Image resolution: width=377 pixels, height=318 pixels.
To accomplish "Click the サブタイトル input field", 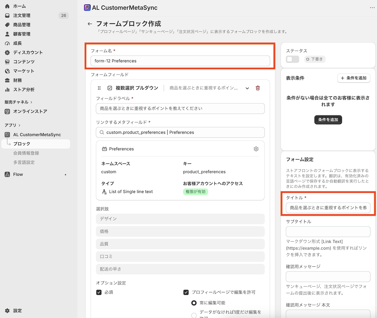I will coord(328,232).
